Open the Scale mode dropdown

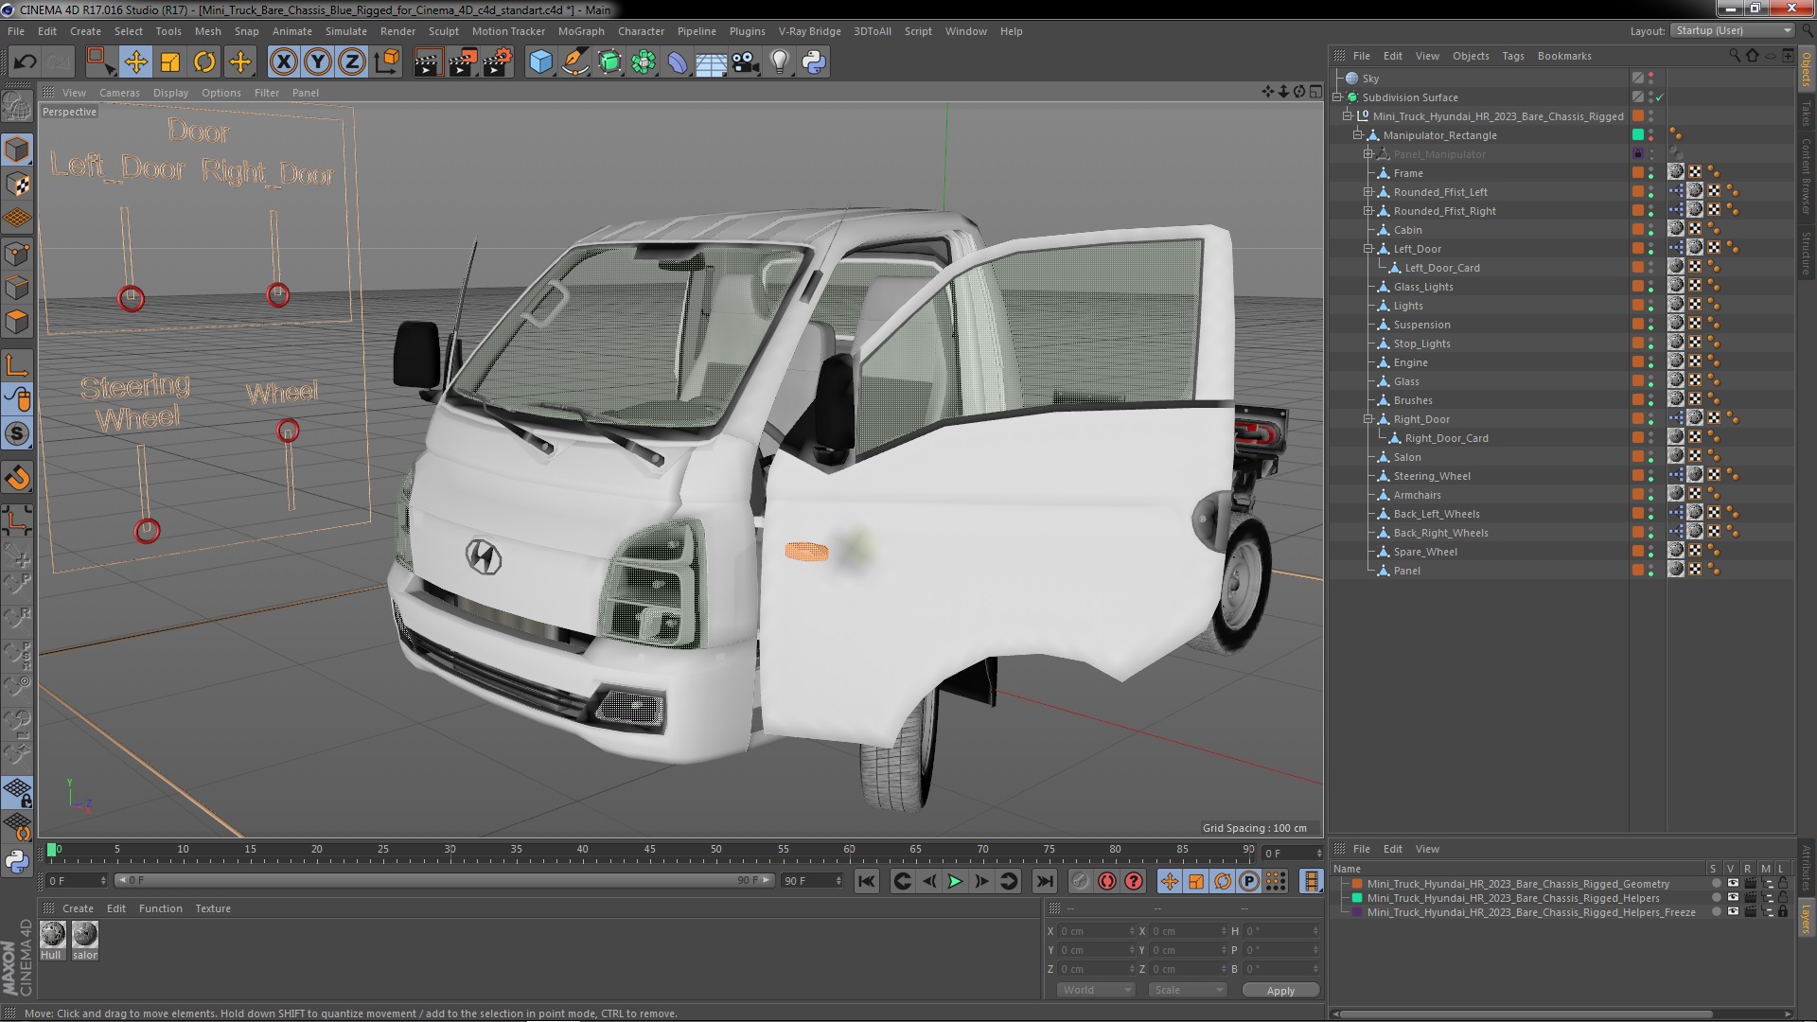[1187, 990]
